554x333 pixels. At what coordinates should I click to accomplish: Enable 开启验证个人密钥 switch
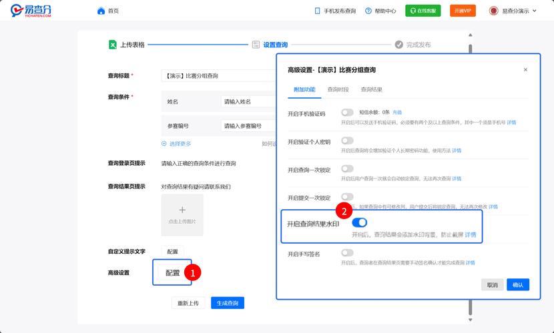point(347,141)
